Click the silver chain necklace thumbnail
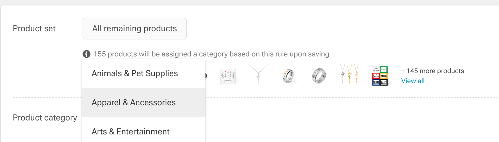This screenshot has width=499, height=142. pyautogui.click(x=258, y=74)
